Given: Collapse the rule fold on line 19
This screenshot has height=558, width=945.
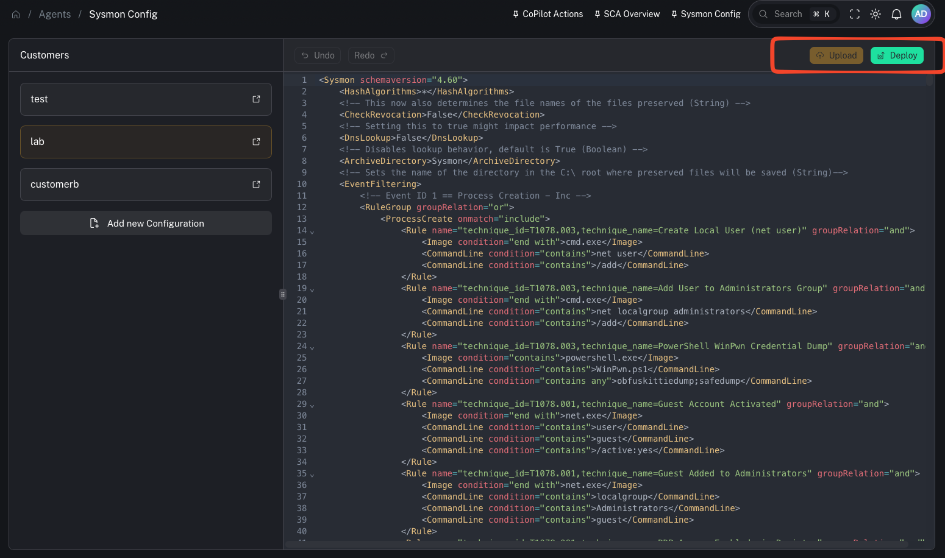Looking at the screenshot, I should 312,290.
